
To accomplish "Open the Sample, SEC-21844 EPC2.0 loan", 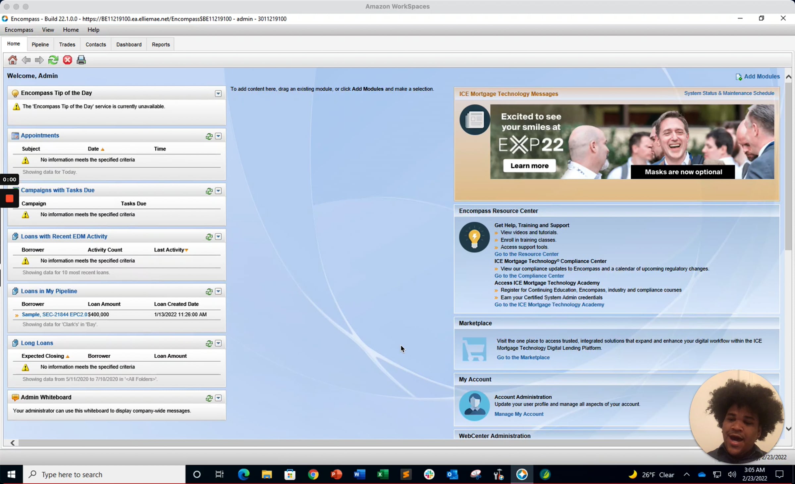I will (x=55, y=314).
